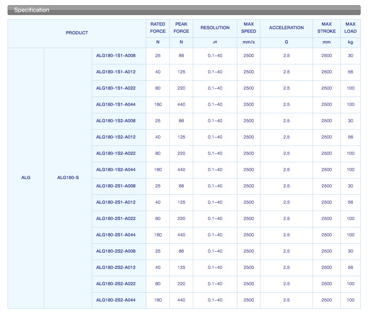Click the ALG180-1S1-A044 model name
This screenshot has height=320, width=371.
[x=116, y=105]
